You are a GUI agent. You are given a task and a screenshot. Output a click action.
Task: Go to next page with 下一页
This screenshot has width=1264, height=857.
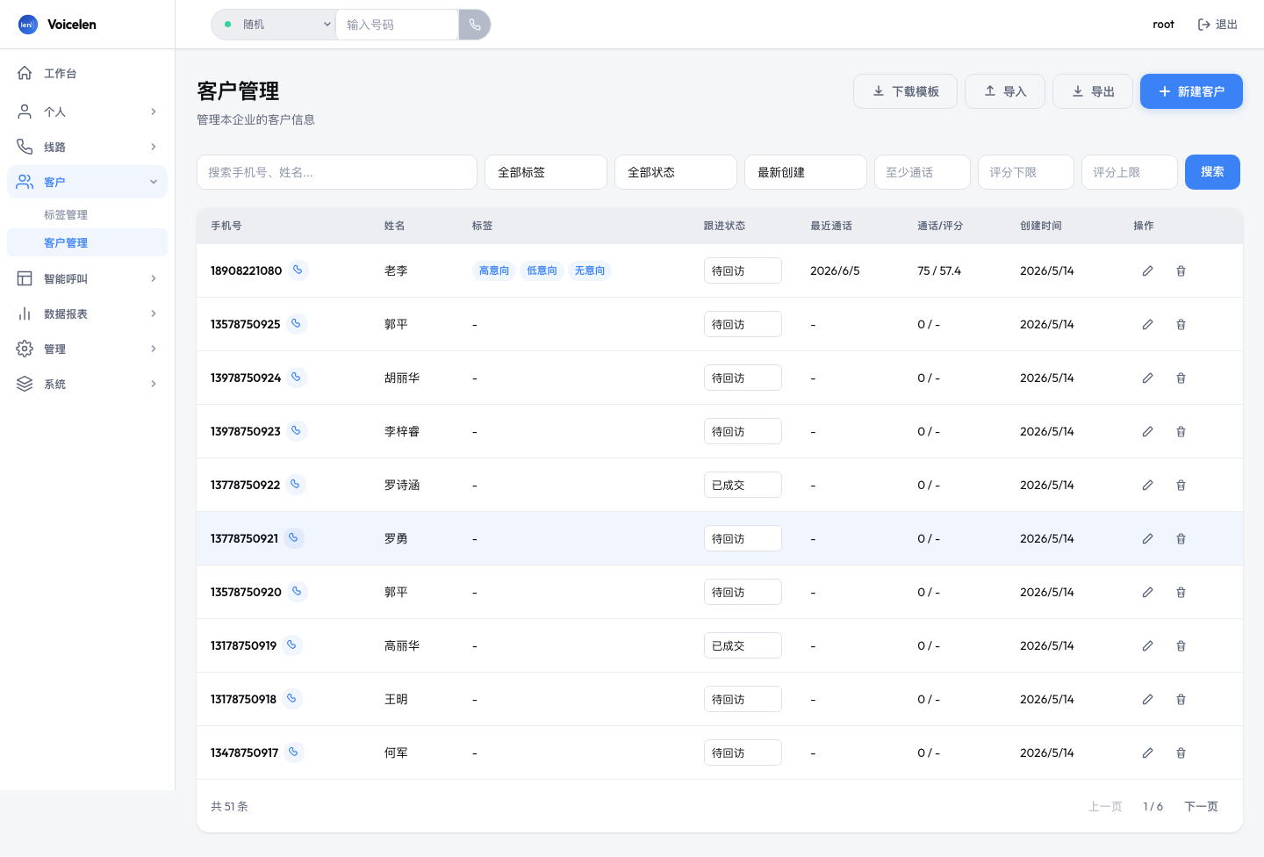[1201, 806]
